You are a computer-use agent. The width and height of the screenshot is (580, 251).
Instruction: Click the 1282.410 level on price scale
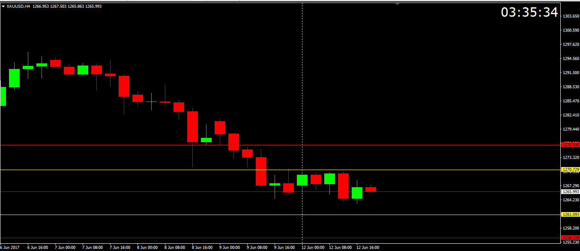571,115
